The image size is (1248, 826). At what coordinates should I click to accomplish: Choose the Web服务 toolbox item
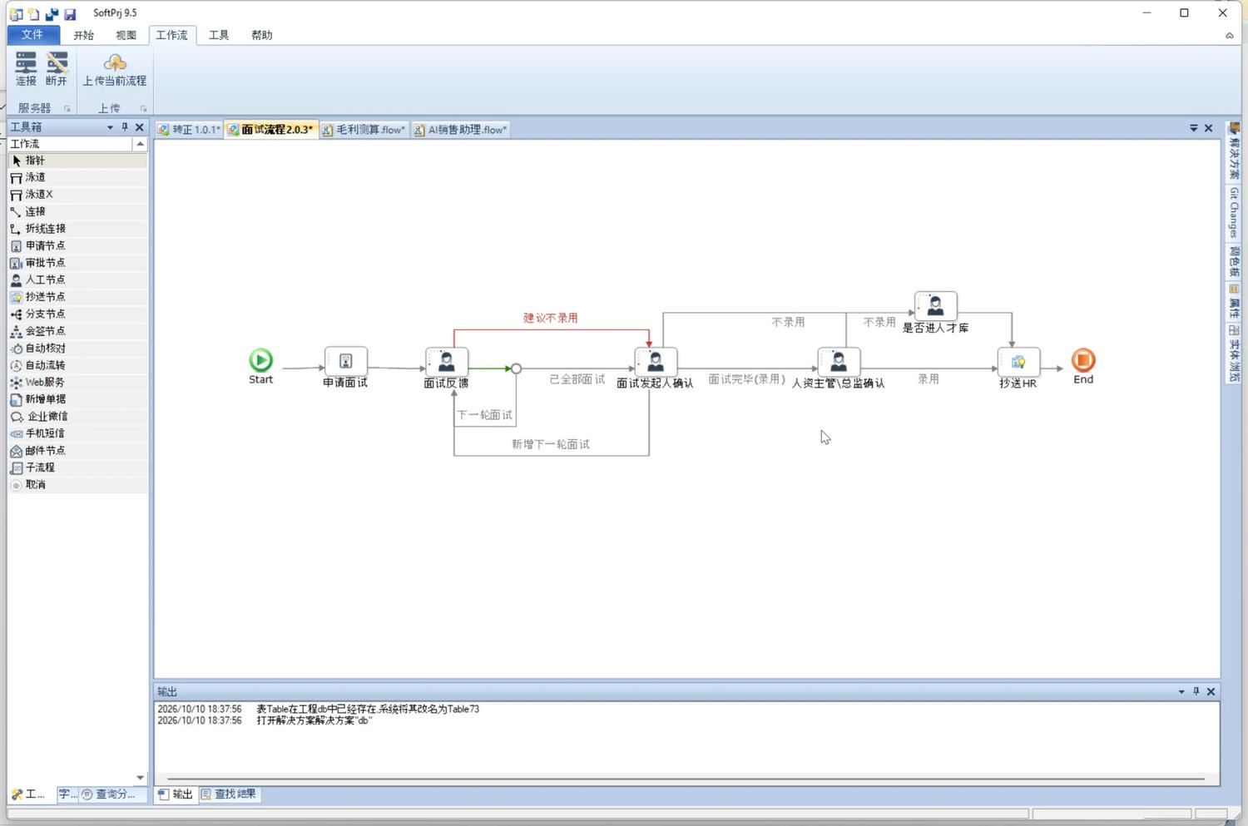coord(77,382)
